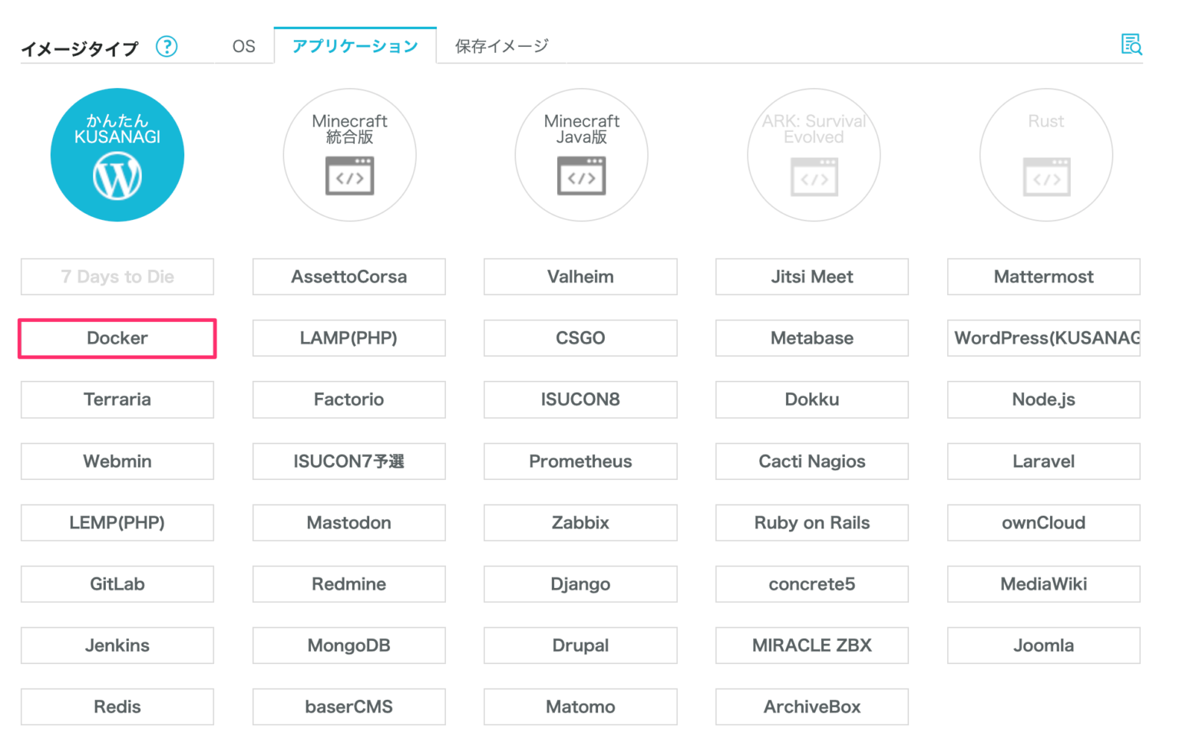Choose the GitLab application image

(x=117, y=583)
